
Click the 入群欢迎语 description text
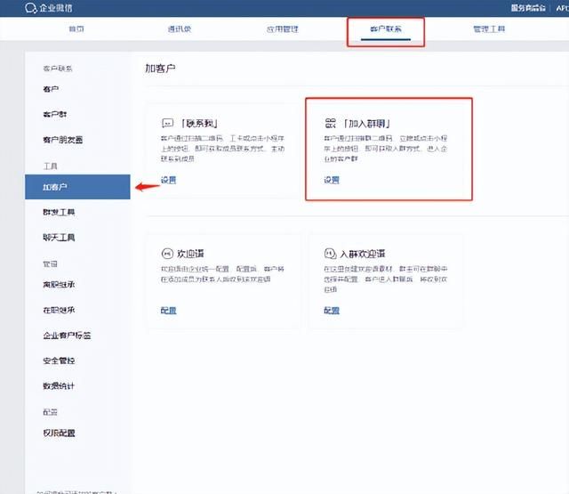tap(385, 279)
